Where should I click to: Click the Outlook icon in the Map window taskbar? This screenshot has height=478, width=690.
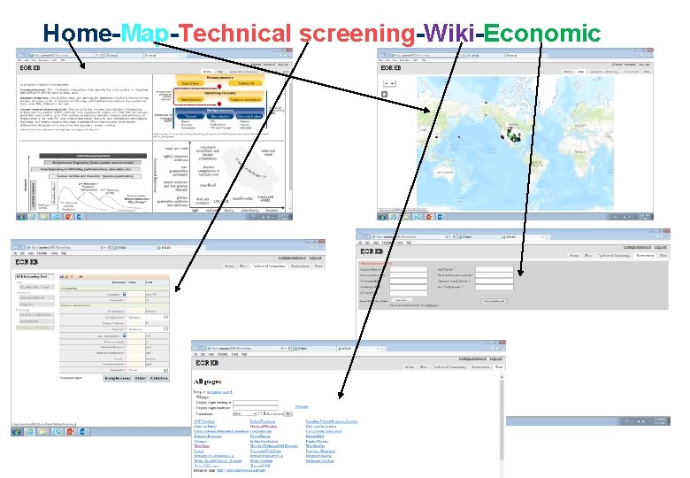[x=441, y=217]
